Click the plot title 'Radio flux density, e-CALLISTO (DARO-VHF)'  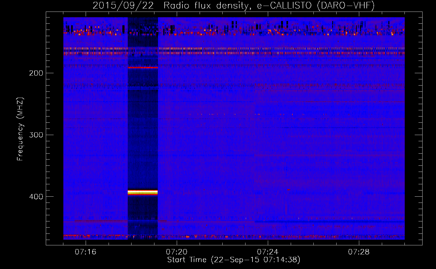coord(269,5)
